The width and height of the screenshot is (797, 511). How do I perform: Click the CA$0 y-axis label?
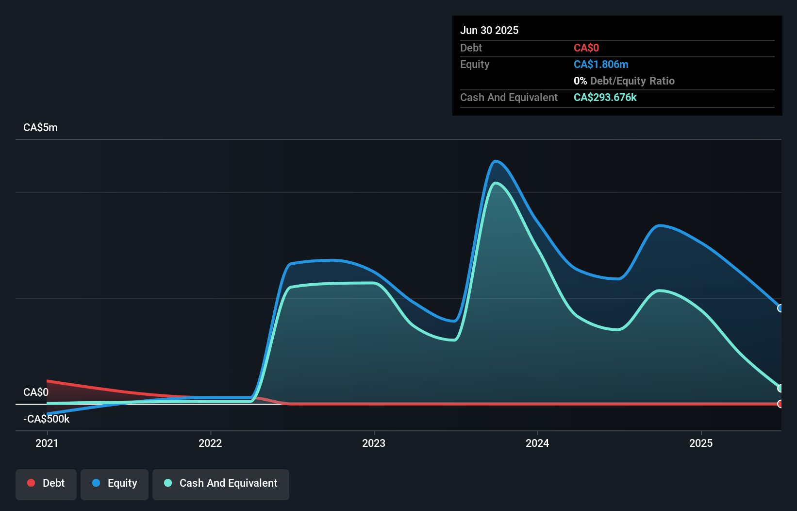36,392
